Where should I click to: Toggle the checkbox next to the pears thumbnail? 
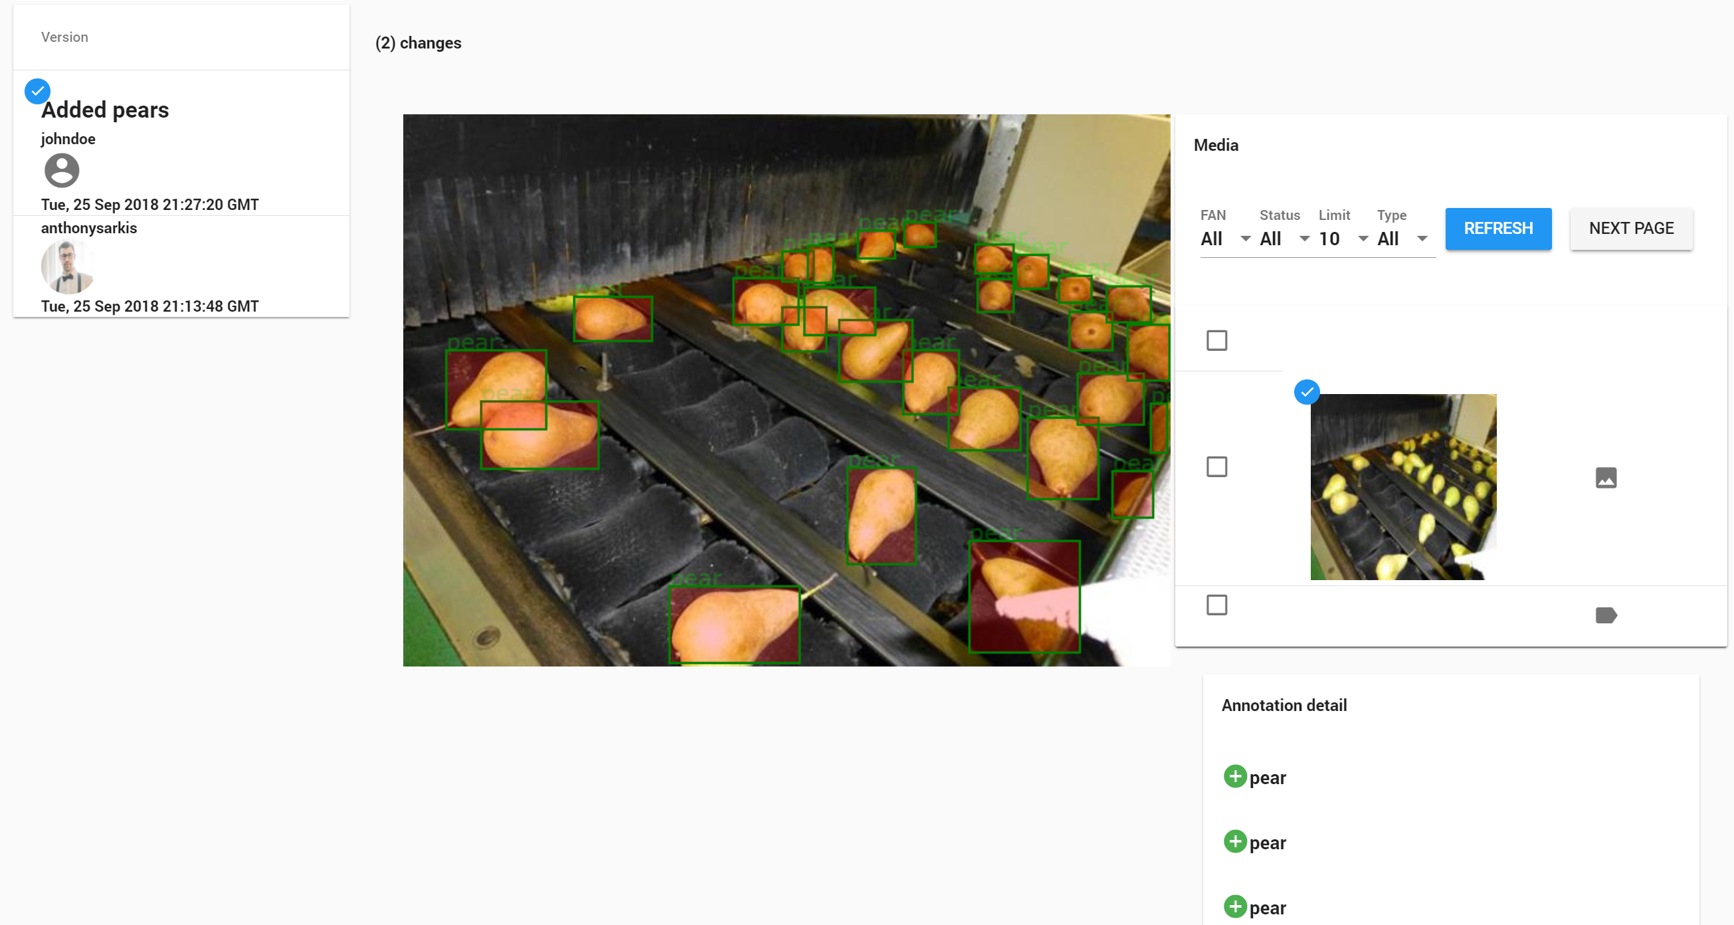coord(1216,466)
